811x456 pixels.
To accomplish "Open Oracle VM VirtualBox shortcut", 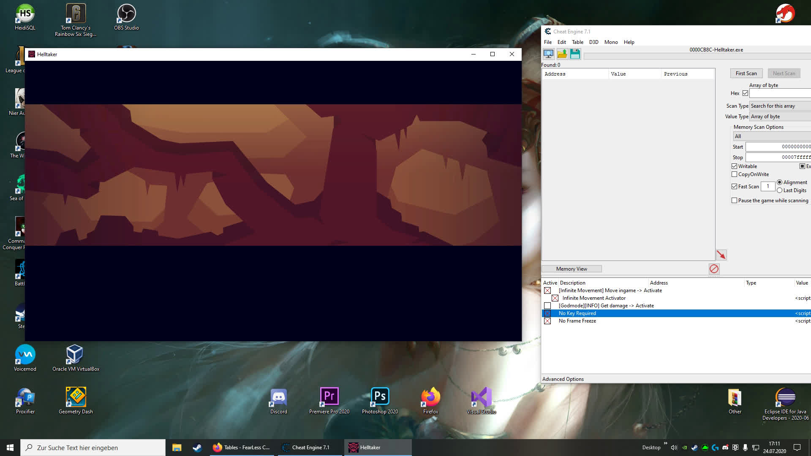I will [76, 358].
